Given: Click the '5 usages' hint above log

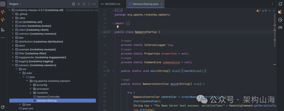Looking at the screenshot, I should pos(126,41).
